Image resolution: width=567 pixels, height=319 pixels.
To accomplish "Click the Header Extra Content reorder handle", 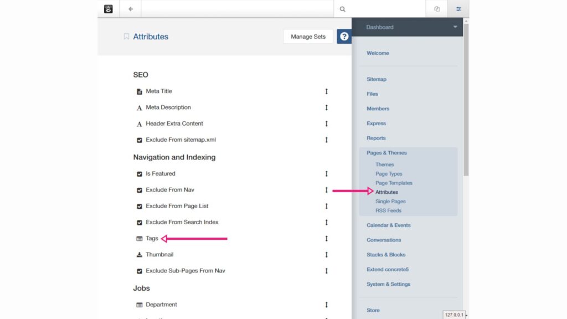I will (326, 124).
